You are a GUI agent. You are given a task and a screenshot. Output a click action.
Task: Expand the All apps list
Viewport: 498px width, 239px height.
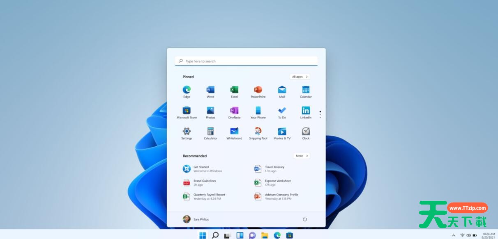pos(300,77)
